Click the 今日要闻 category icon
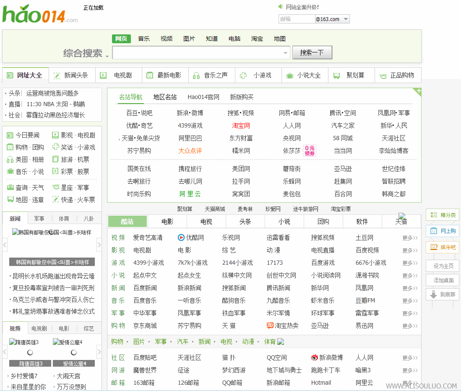The height and width of the screenshot is (391, 461). tap(10, 135)
